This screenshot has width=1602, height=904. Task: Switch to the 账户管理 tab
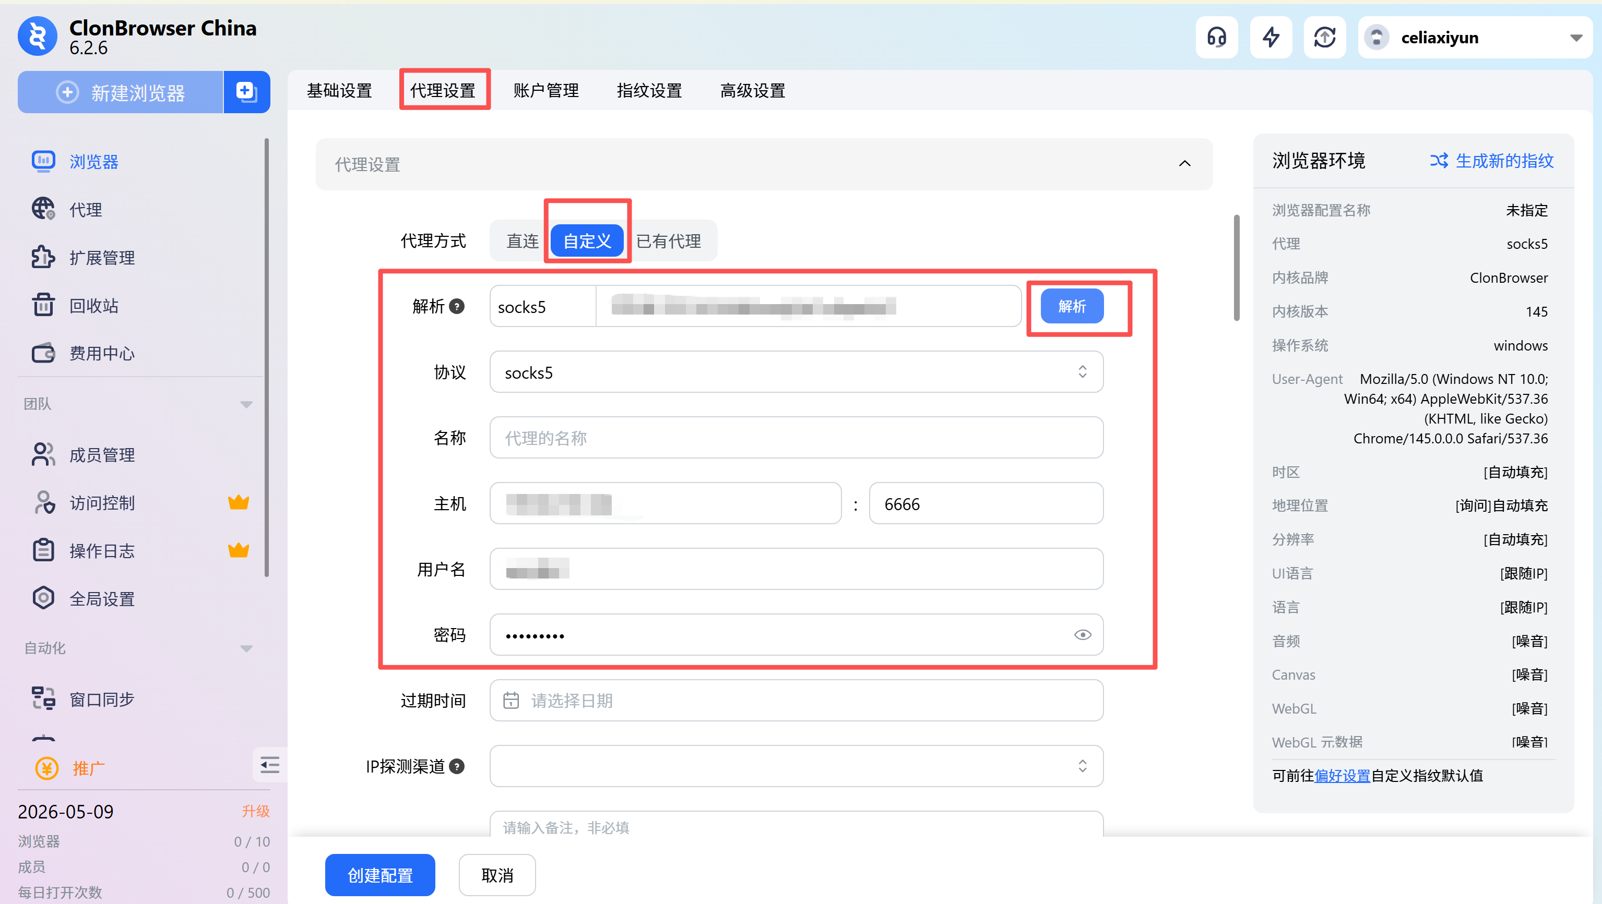[x=545, y=90]
